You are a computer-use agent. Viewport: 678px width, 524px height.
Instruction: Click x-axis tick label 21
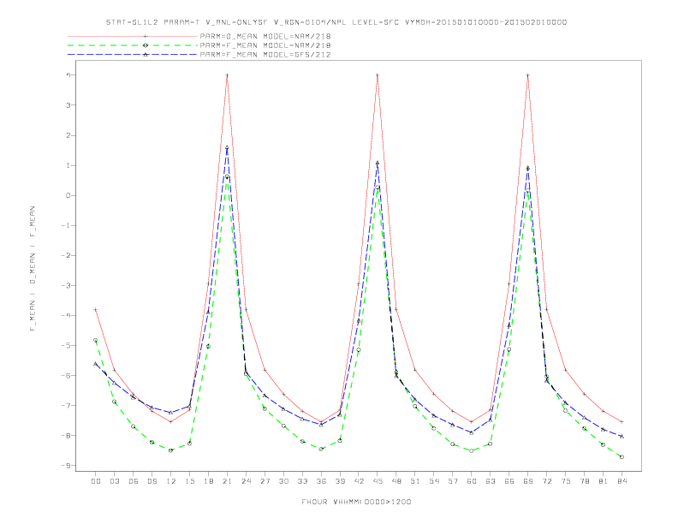pyautogui.click(x=227, y=481)
